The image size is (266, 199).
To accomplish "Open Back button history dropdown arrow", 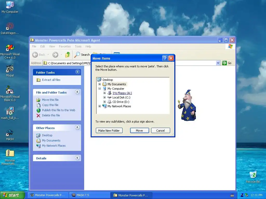I will pos(48,55).
